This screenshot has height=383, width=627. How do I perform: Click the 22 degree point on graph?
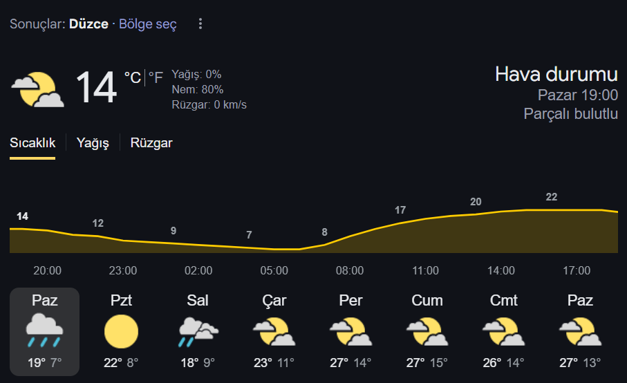coord(552,197)
